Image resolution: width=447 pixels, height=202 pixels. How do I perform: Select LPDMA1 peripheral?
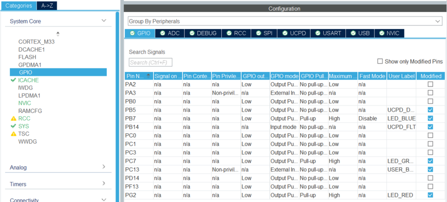pos(30,96)
